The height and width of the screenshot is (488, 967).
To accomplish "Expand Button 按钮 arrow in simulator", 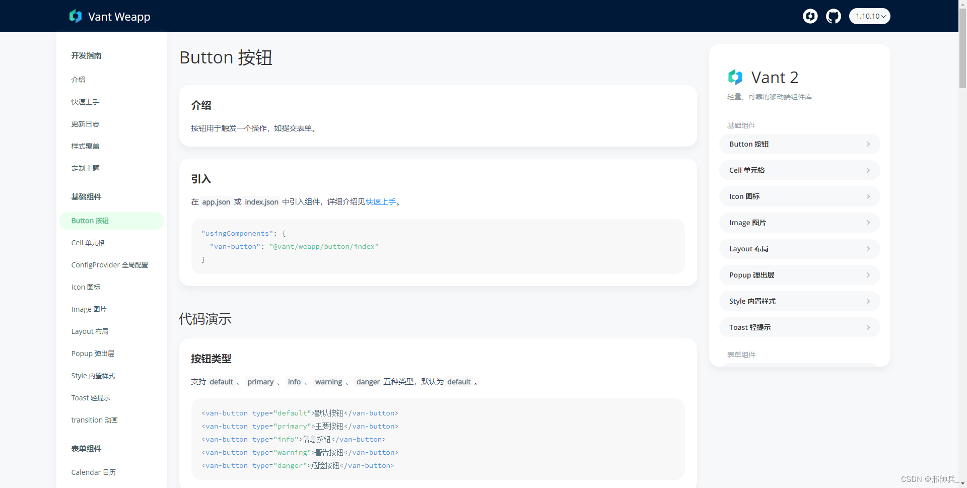I will 868,144.
